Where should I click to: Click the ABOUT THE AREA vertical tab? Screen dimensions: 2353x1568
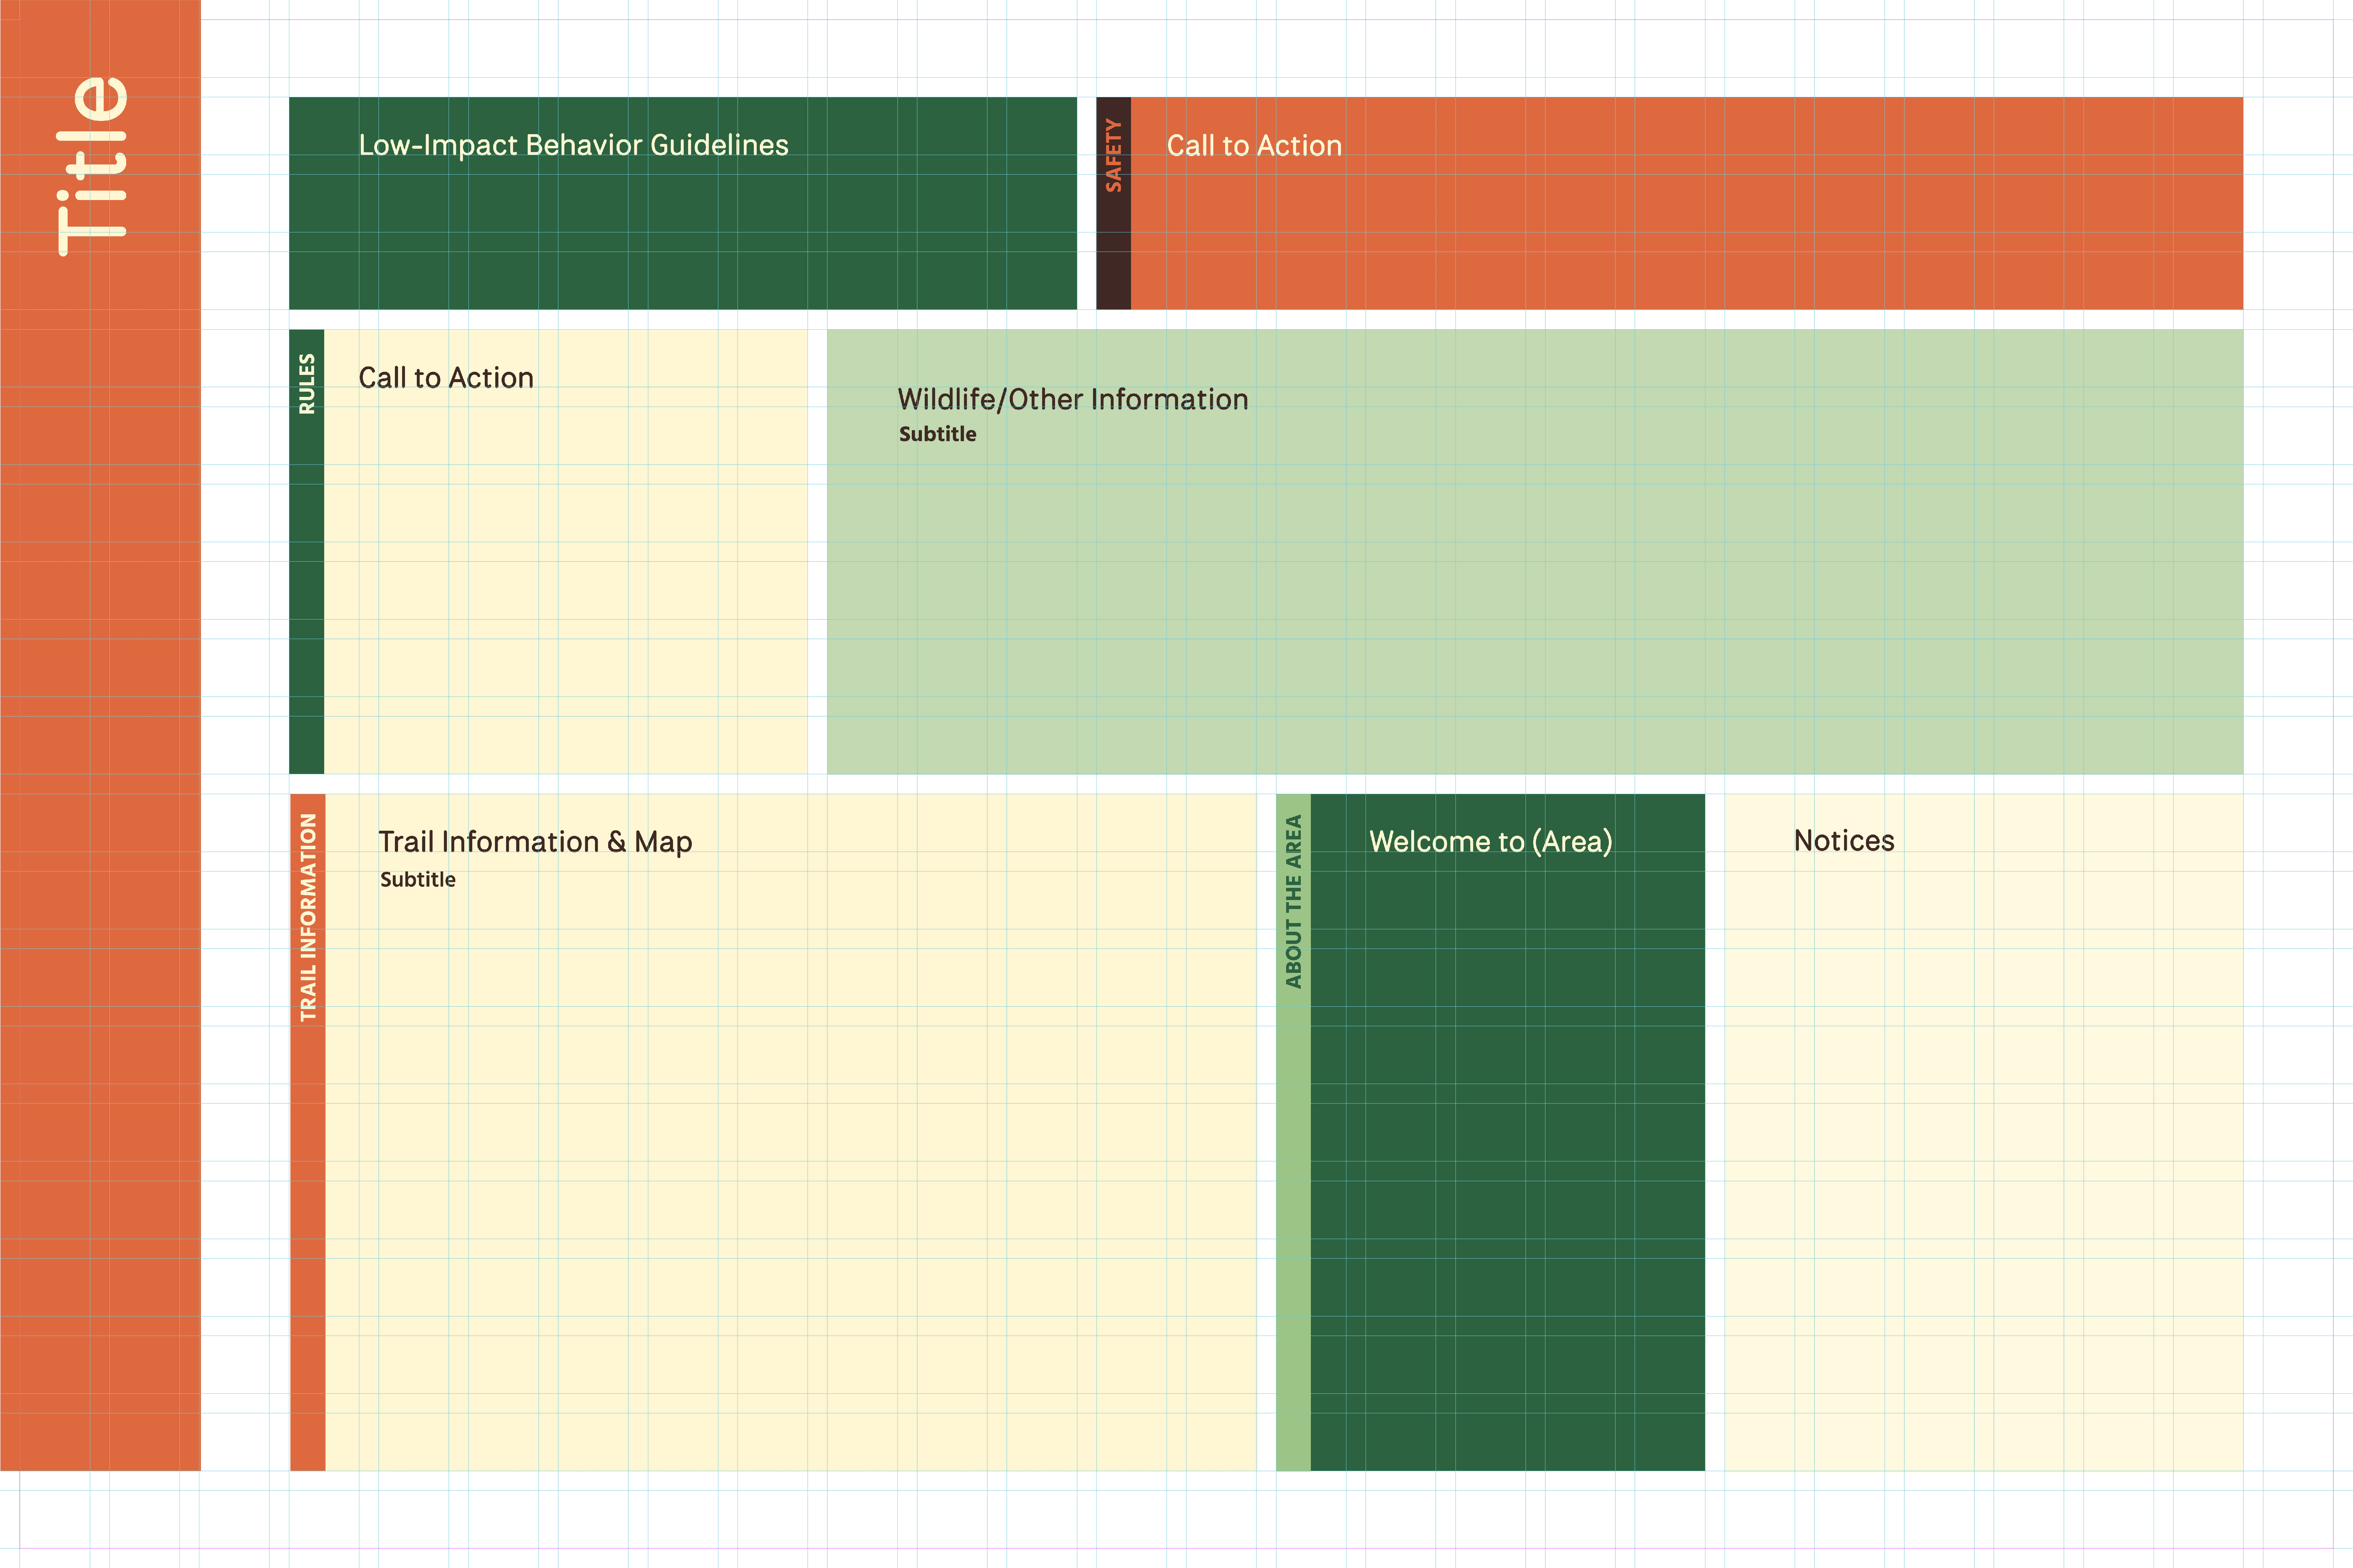click(1293, 902)
